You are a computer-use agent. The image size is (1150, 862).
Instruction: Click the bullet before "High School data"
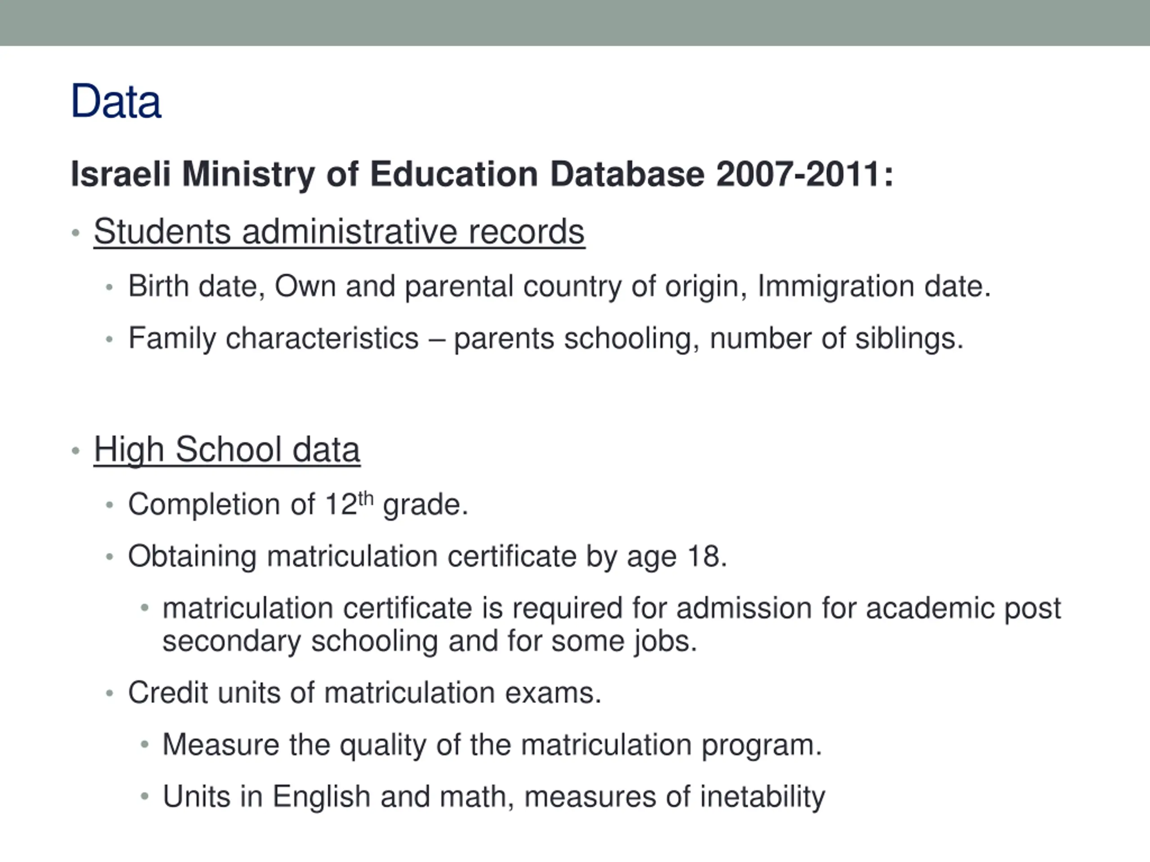pos(76,450)
